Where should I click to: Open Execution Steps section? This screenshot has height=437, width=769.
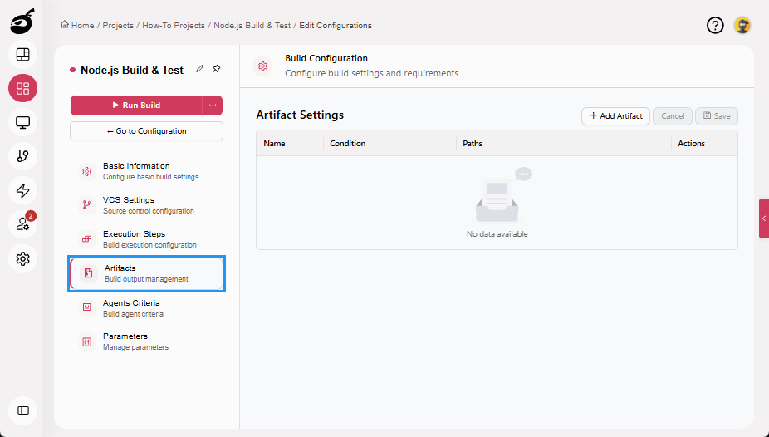pos(147,239)
